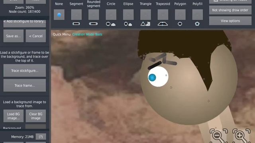Click the full circle shape icon
Screen dimensions: 255x143
tap(108, 24)
